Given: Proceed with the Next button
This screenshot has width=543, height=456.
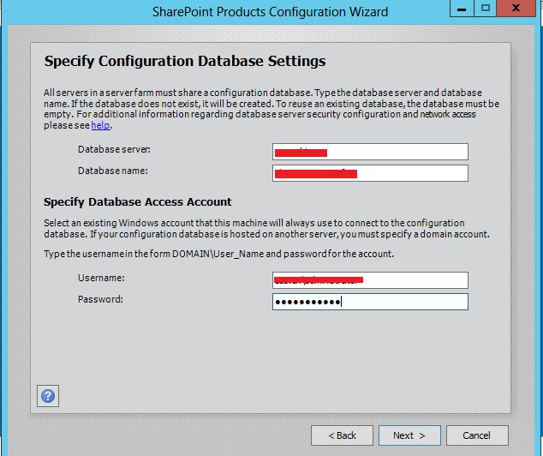Looking at the screenshot, I should click(x=409, y=435).
